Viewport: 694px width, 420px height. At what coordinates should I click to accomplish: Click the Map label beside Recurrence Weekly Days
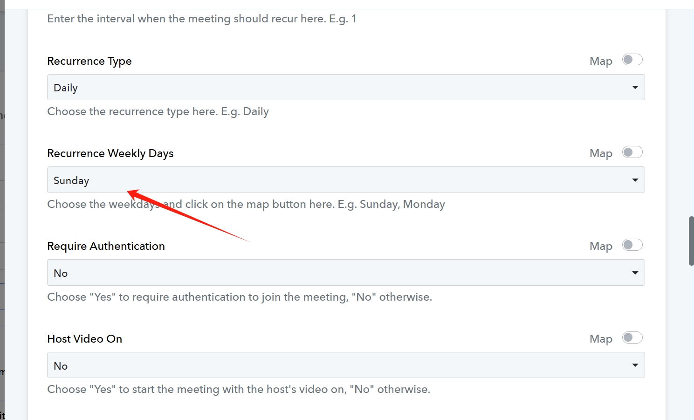tap(601, 153)
